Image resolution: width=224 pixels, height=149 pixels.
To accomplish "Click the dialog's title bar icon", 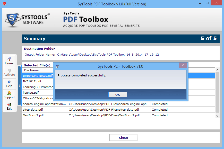I will click(57, 66).
